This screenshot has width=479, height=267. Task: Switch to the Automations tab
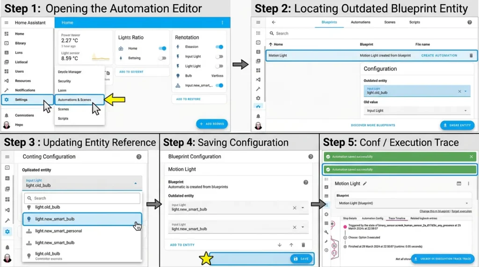tap(361, 22)
